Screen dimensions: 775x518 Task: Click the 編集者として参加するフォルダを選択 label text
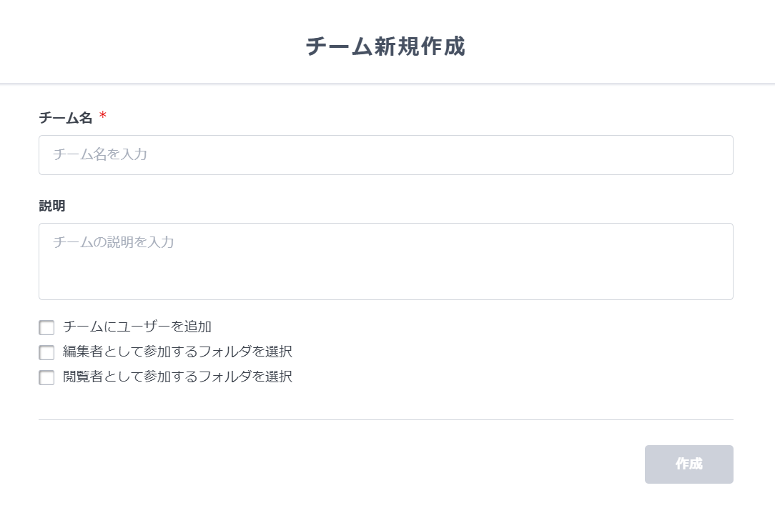177,352
